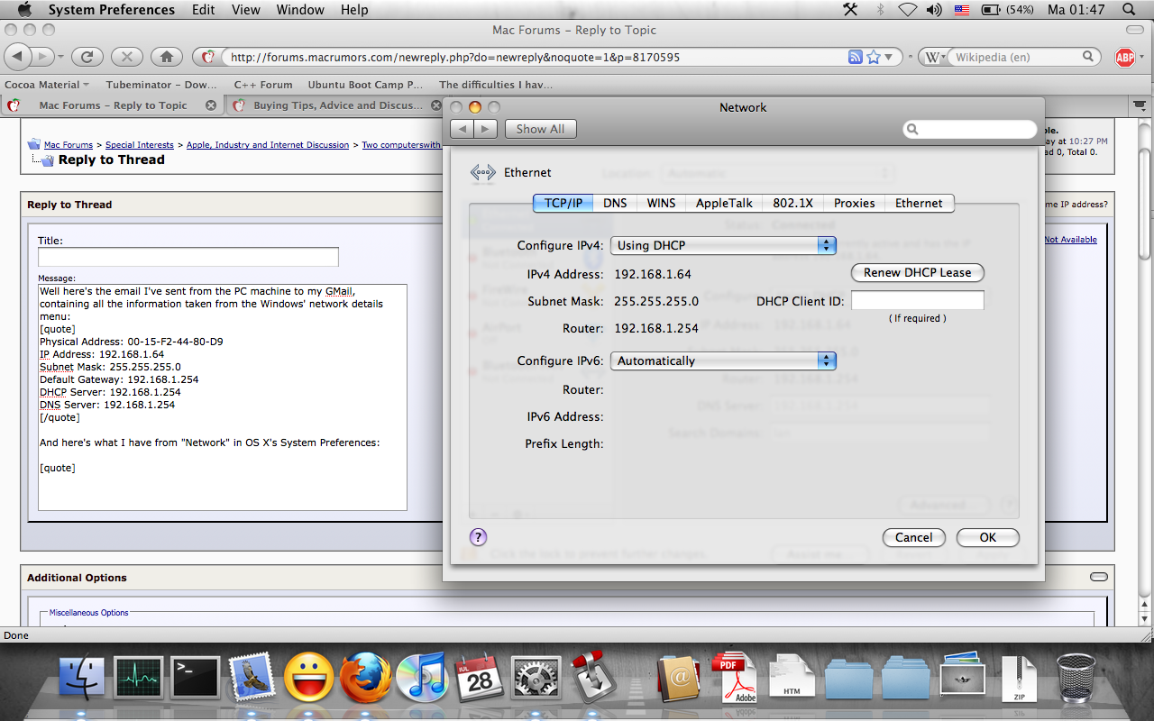Viewport: 1154px width, 721px height.
Task: Click Renew DHCP Lease button
Action: click(x=918, y=272)
